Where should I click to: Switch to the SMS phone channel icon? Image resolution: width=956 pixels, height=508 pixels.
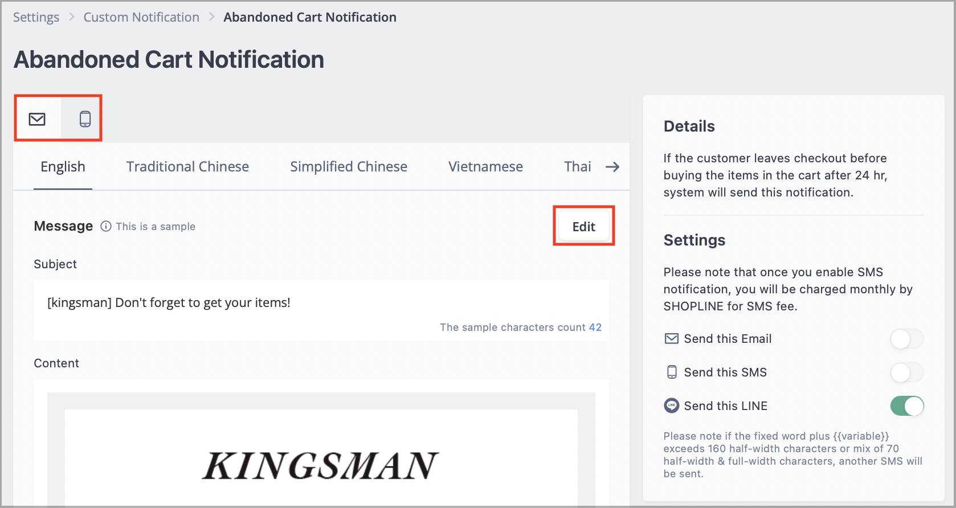pos(85,119)
